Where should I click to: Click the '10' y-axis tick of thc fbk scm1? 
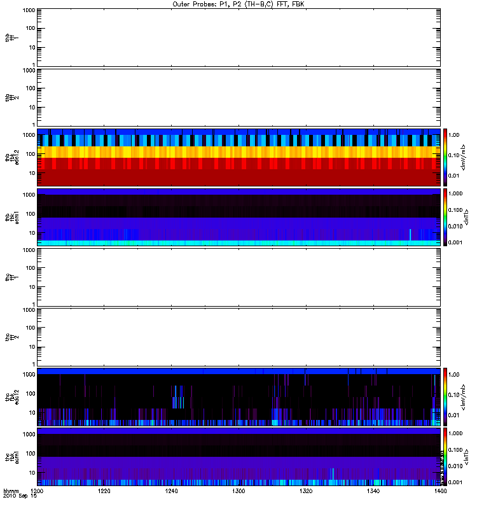32,473
